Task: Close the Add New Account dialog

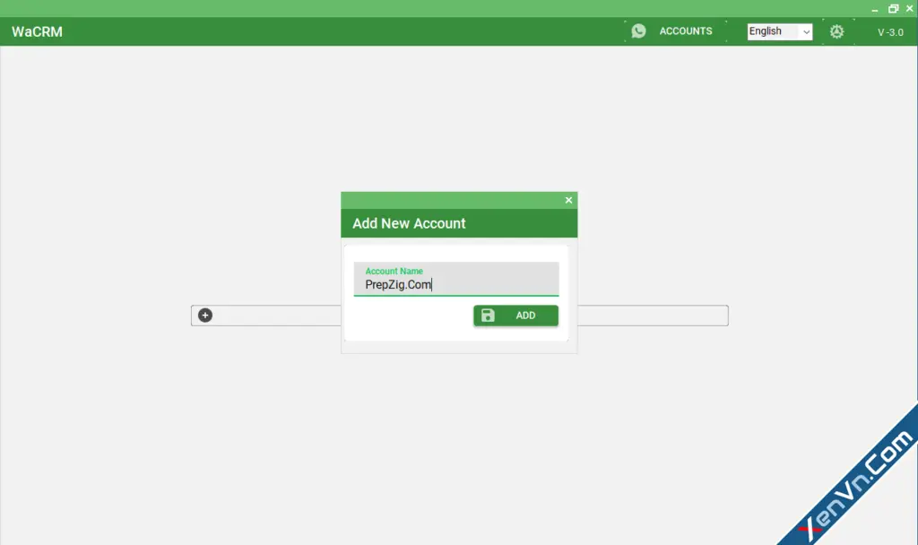Action: pyautogui.click(x=568, y=200)
